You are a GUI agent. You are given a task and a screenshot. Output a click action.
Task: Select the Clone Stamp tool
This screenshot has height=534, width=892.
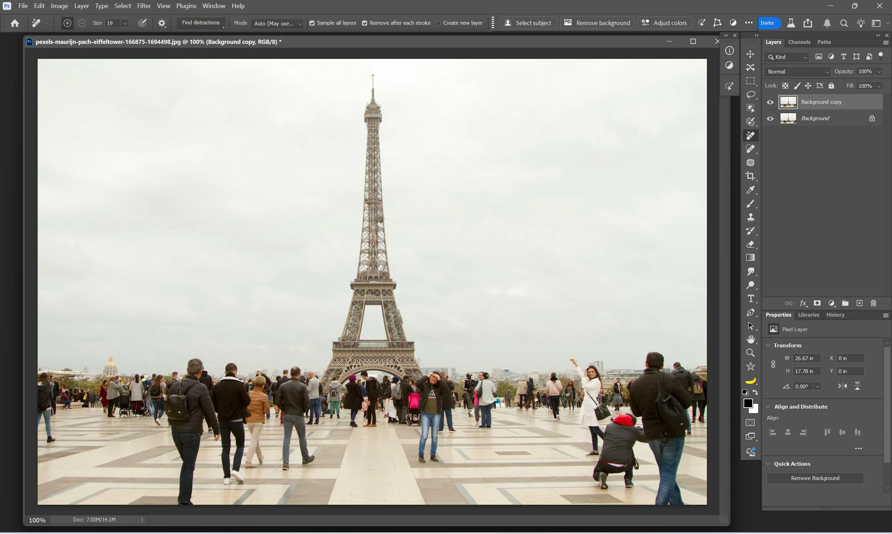[750, 217]
